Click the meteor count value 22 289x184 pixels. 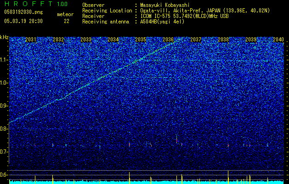coord(67,21)
